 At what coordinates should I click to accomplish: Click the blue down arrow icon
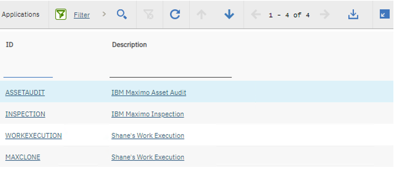click(229, 14)
